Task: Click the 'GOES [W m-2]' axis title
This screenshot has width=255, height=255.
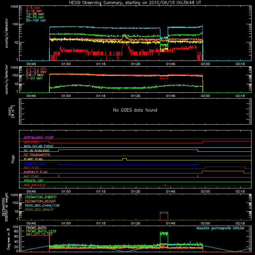Action: tap(11, 111)
